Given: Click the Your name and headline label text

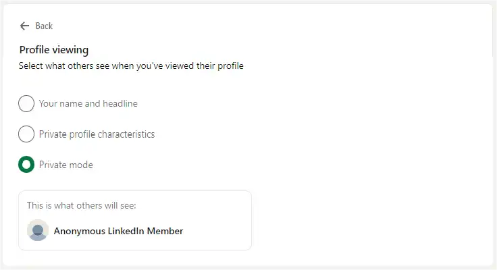Looking at the screenshot, I should (88, 104).
